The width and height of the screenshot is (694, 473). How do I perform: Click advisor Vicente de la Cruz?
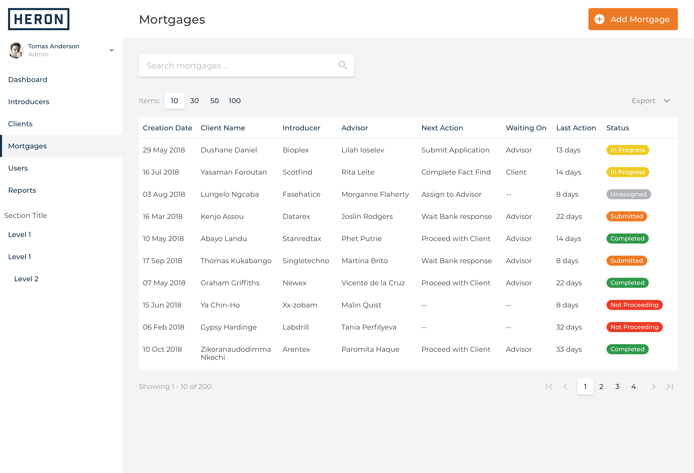click(x=373, y=283)
